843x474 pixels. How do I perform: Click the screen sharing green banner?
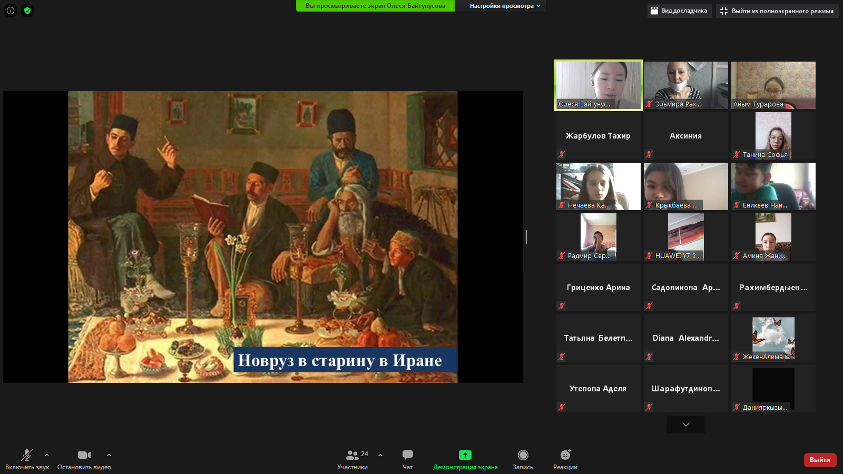click(x=375, y=6)
